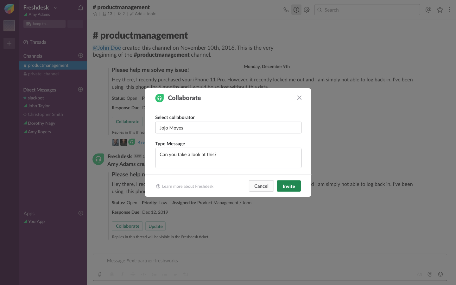Image resolution: width=456 pixels, height=285 pixels.
Task: Toggle inline code formatting in composer
Action: pos(143,274)
